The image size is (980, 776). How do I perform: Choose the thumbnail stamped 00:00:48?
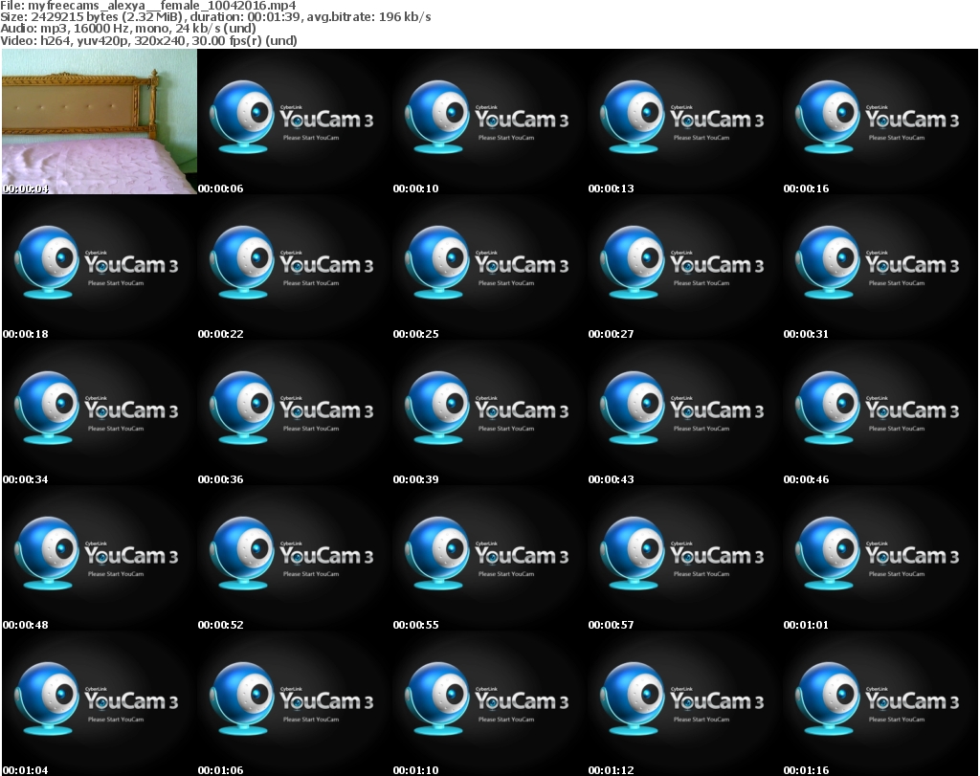(100, 559)
